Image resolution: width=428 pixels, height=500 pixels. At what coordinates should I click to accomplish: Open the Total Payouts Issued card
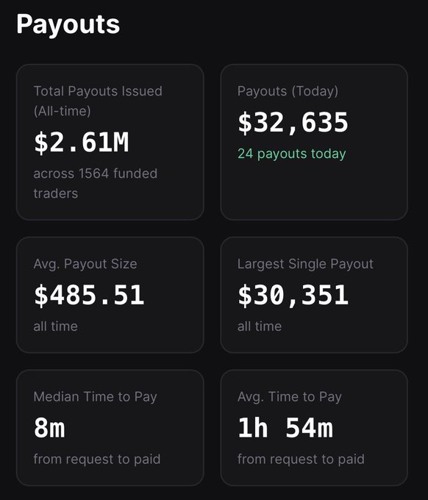[110, 142]
